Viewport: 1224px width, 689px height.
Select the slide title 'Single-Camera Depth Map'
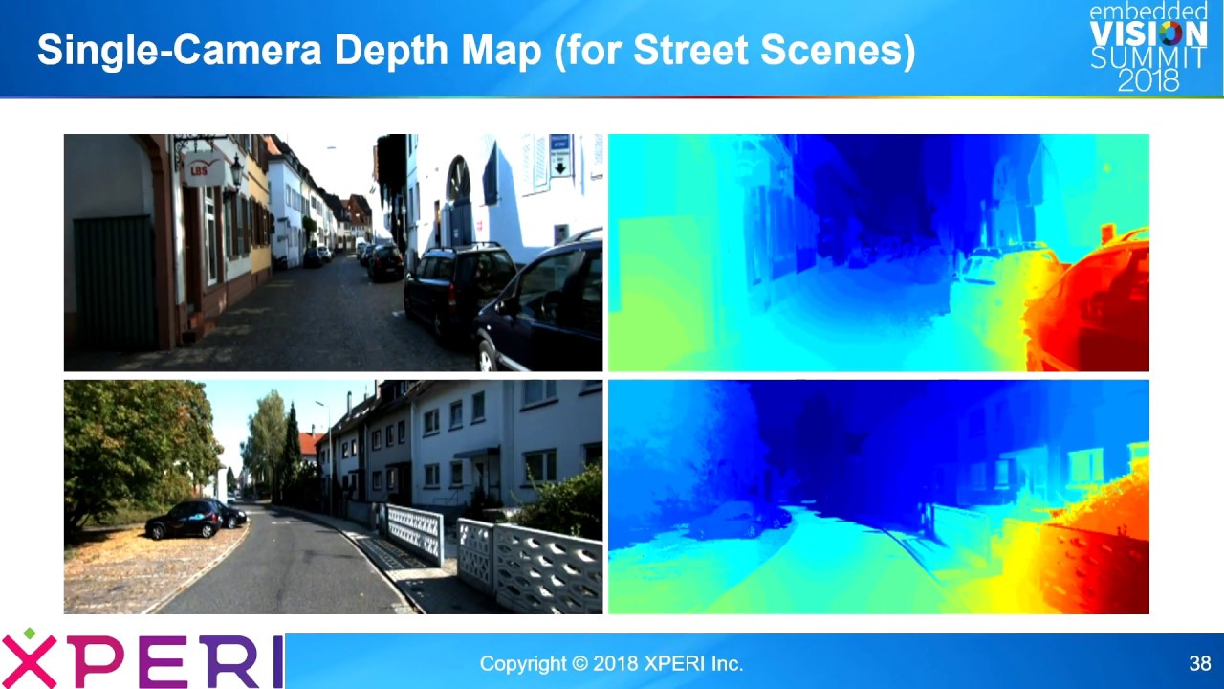(475, 51)
